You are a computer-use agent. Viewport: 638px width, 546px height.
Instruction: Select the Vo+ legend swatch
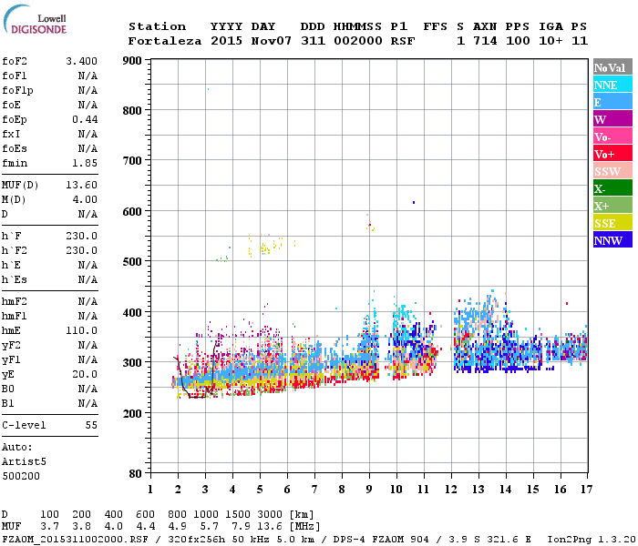[x=612, y=154]
